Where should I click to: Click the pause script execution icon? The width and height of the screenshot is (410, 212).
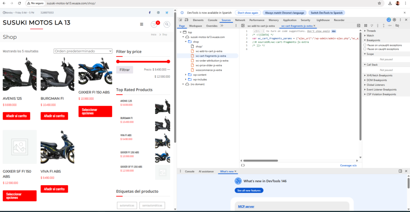click(x=366, y=26)
